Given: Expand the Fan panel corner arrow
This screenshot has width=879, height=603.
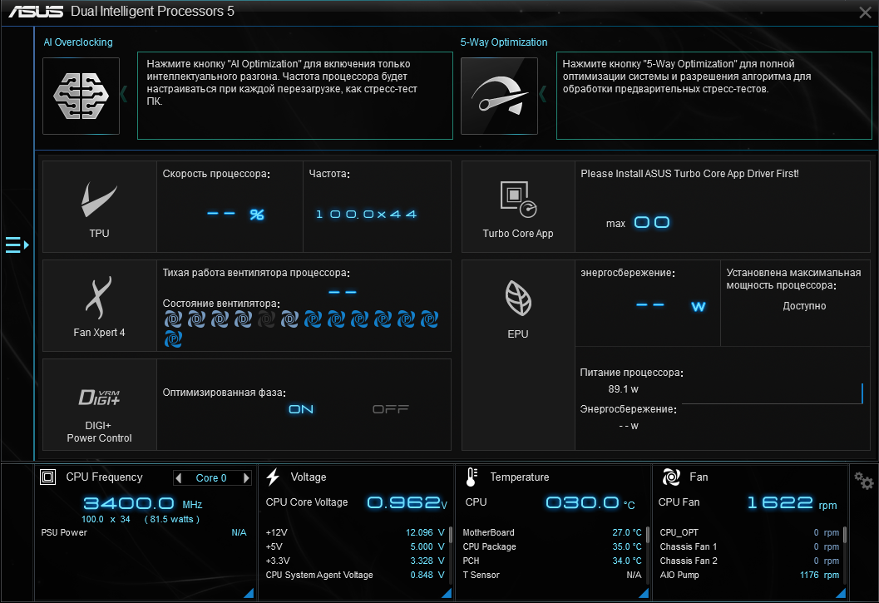Looking at the screenshot, I should (841, 593).
